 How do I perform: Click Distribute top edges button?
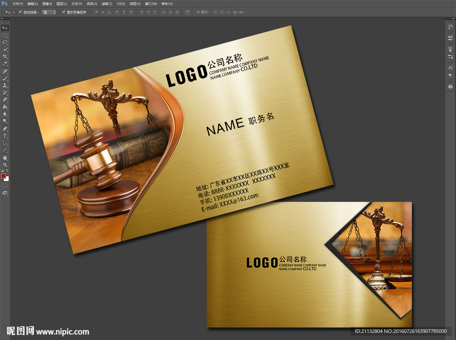(142, 12)
